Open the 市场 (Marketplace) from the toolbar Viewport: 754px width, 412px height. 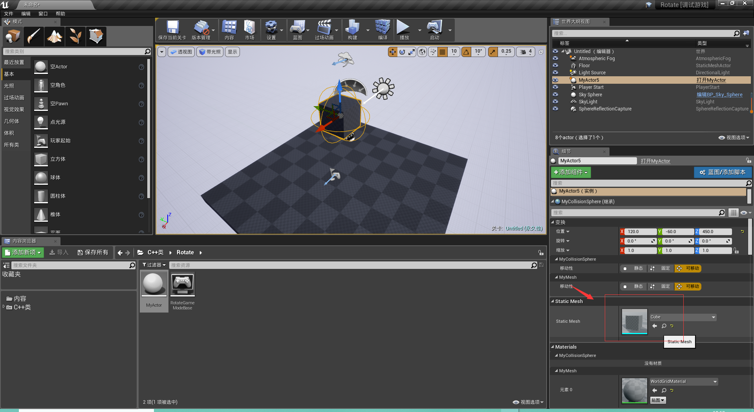pos(250,29)
